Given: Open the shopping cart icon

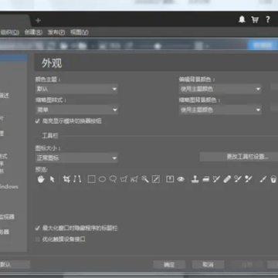Looking at the screenshot, I should click(255, 19).
